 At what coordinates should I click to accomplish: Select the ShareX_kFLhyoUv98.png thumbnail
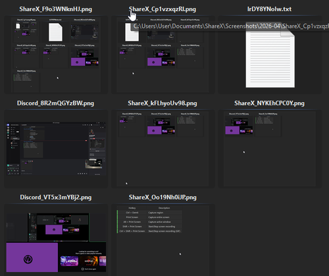163,149
